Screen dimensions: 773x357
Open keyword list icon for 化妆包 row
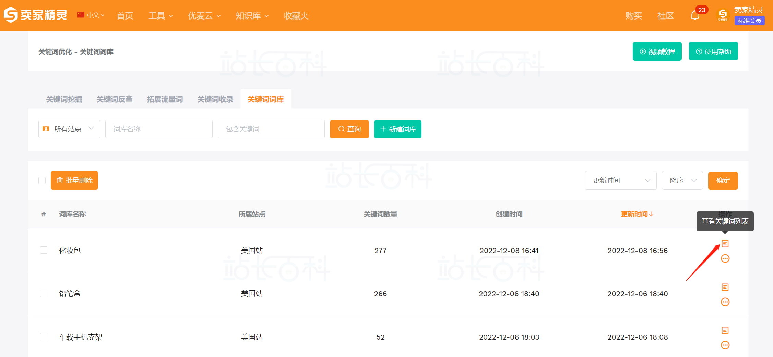(x=725, y=244)
